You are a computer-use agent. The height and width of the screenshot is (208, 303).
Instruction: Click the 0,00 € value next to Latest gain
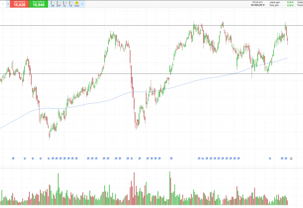(x=290, y=3)
